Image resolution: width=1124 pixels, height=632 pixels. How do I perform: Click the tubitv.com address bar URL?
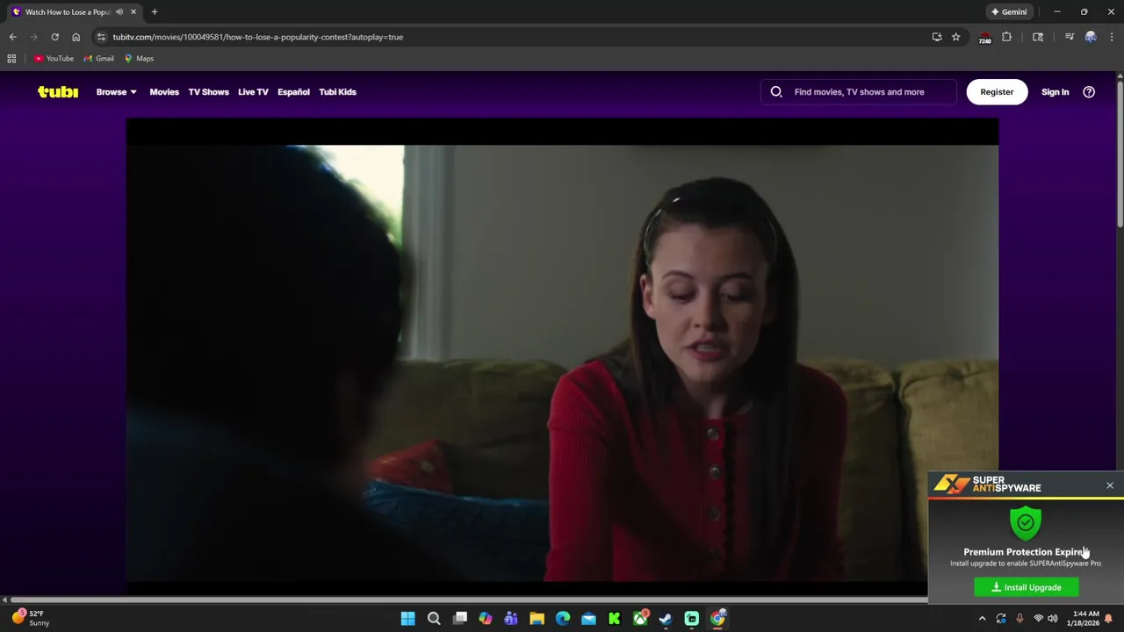(257, 37)
